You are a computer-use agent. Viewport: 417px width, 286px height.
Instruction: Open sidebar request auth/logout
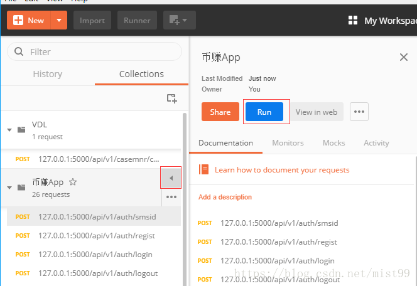click(x=94, y=273)
